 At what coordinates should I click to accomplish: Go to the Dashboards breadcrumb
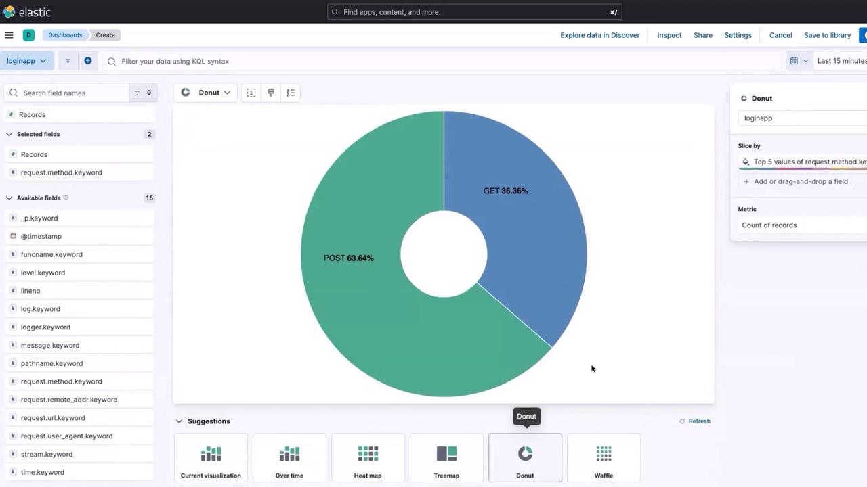click(65, 35)
